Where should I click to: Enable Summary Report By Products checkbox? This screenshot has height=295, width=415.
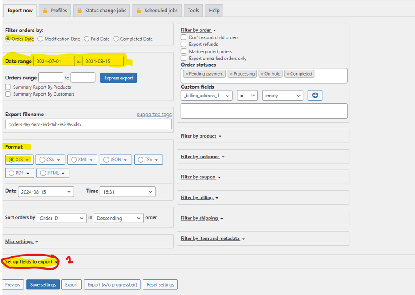pyautogui.click(x=8, y=87)
